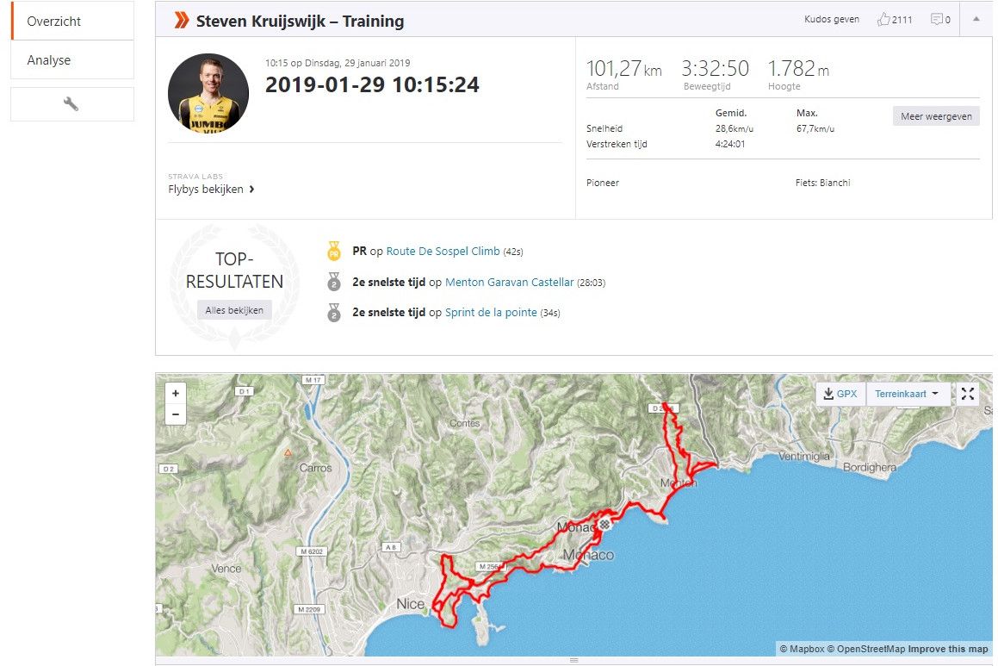
Task: Open the Meer weergeven section
Action: coord(935,115)
